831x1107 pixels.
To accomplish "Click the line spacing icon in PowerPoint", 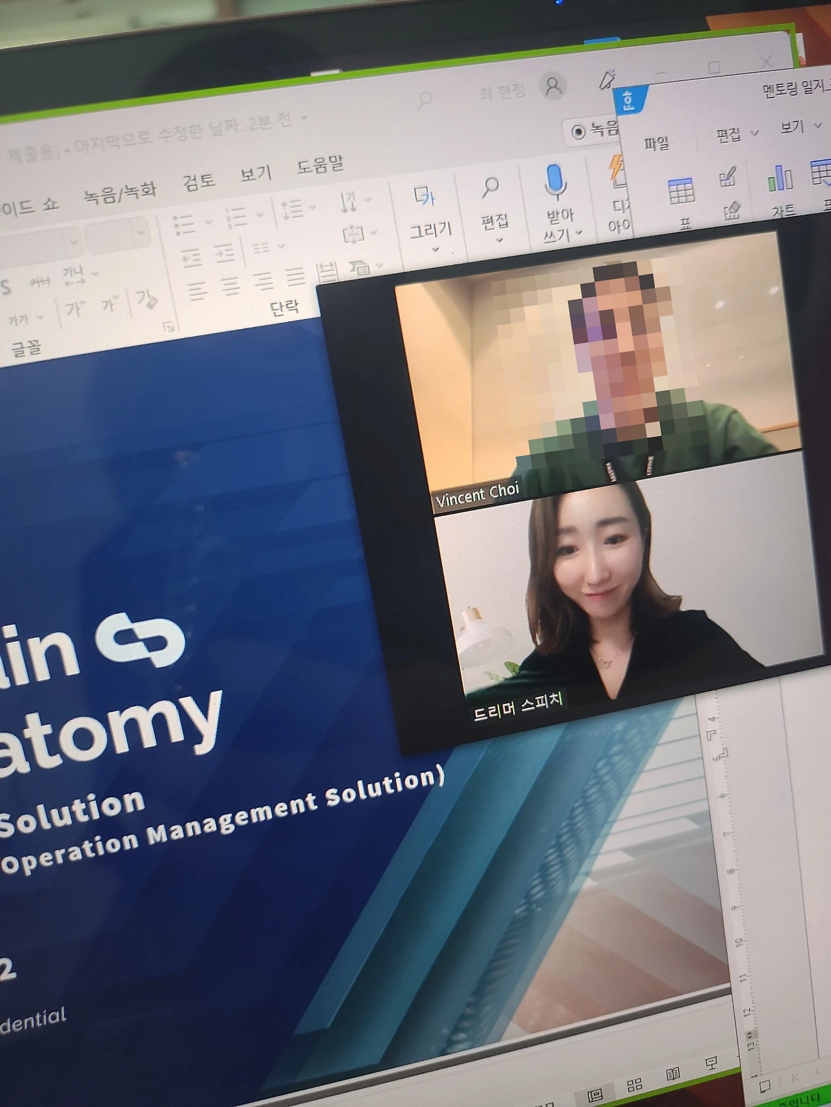I will [291, 210].
